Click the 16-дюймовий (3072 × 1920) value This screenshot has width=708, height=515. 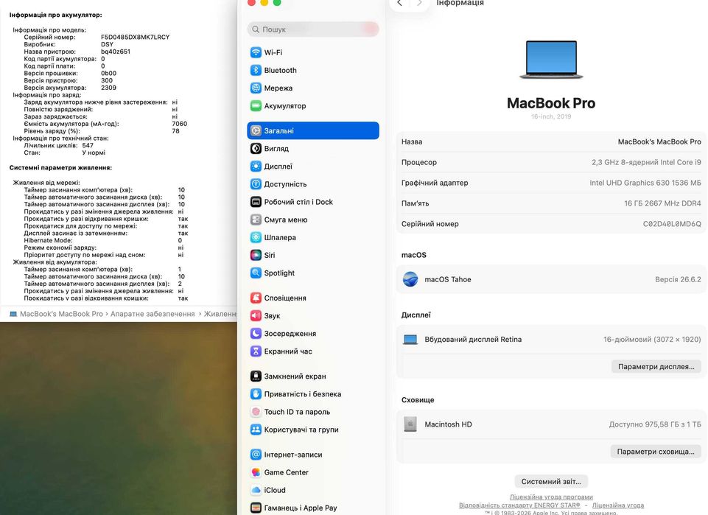coord(652,340)
